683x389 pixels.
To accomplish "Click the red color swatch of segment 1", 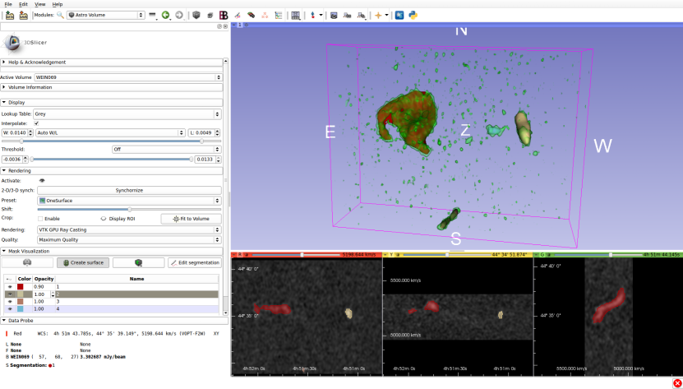I will click(22, 286).
